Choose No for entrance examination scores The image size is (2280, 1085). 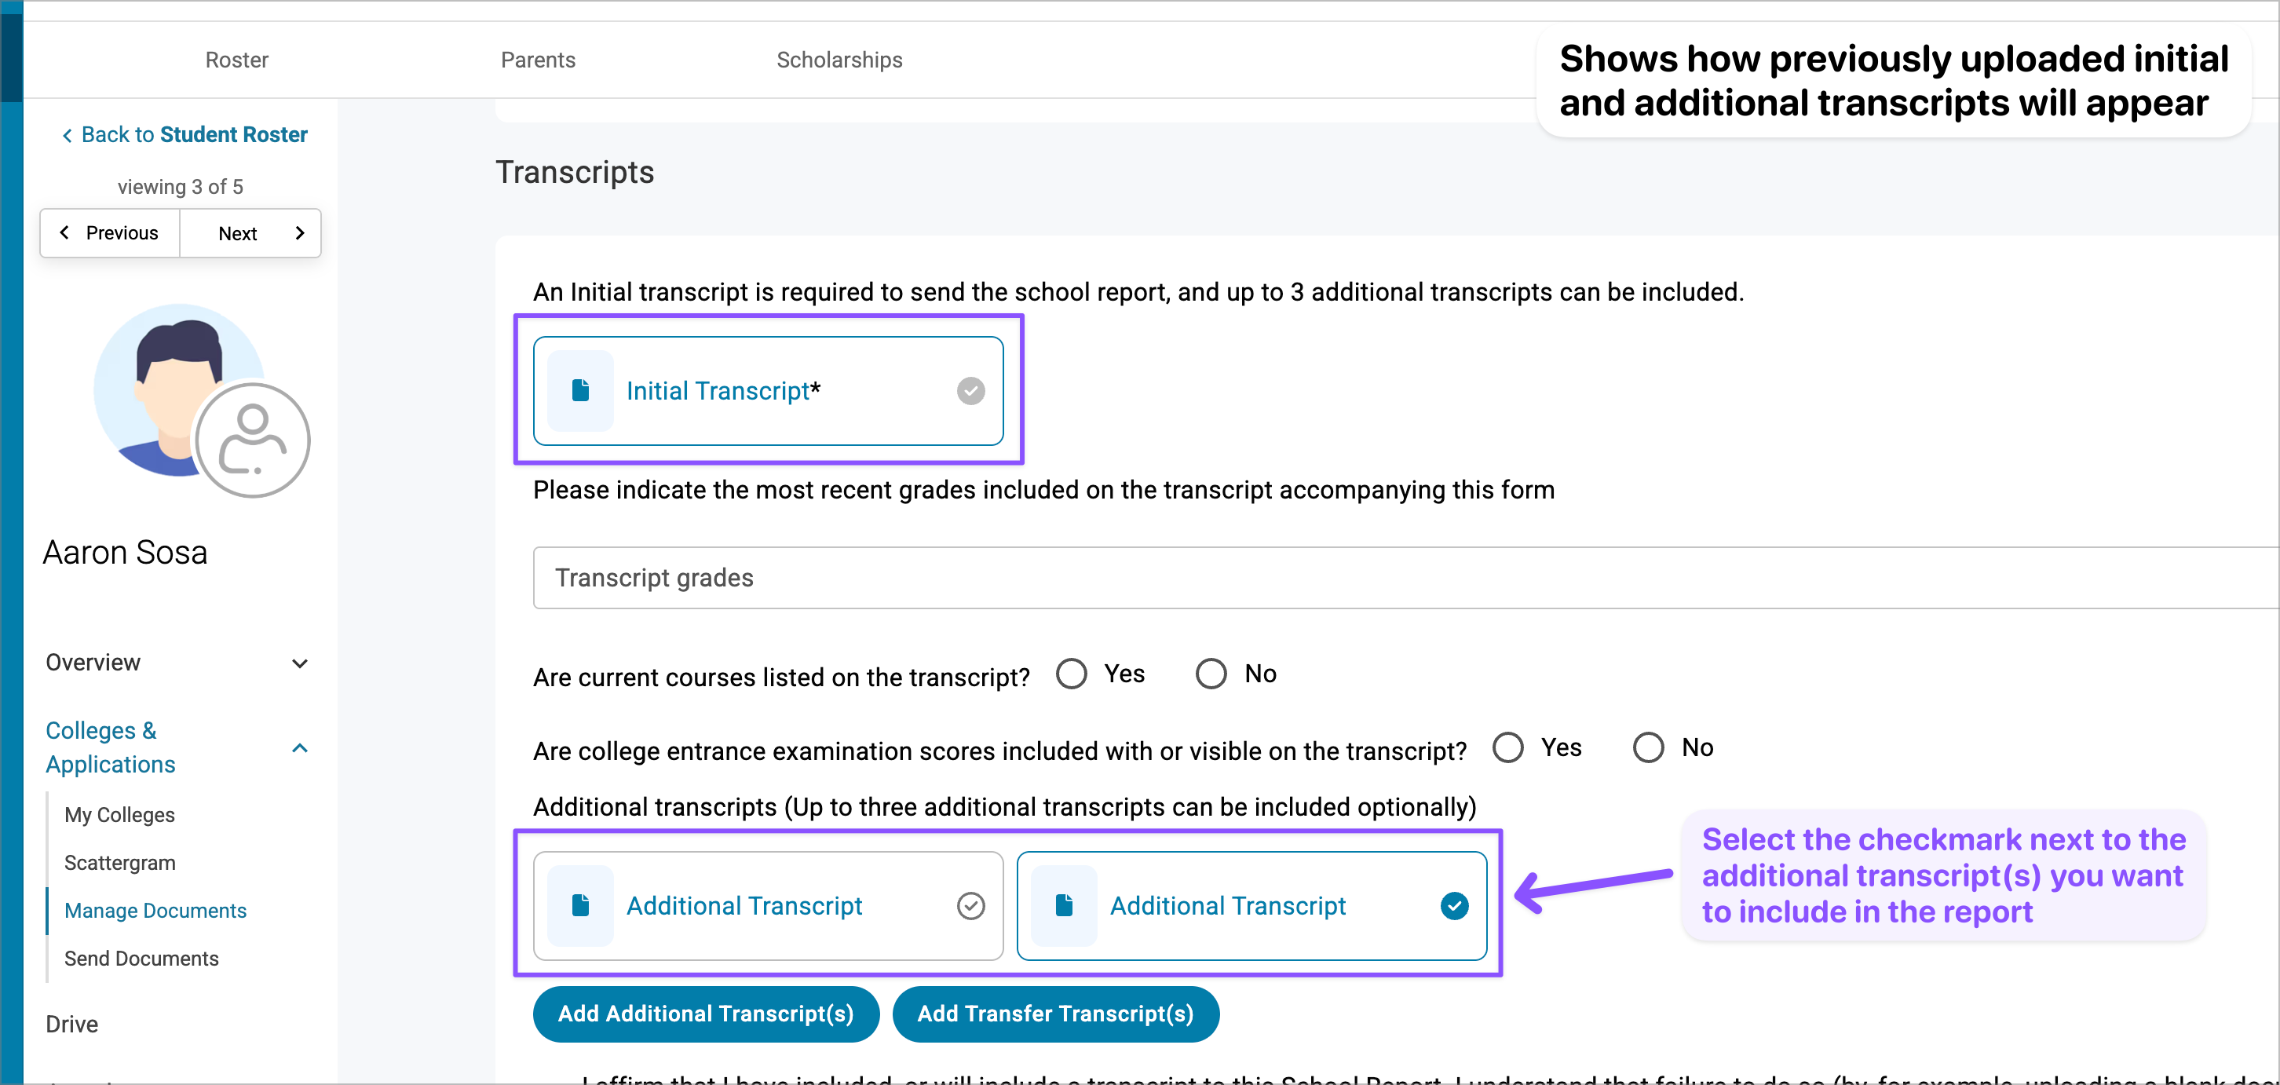point(1648,747)
